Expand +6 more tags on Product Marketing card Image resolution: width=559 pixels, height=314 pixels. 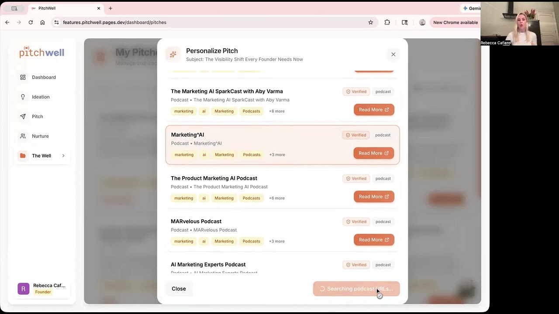point(277,198)
